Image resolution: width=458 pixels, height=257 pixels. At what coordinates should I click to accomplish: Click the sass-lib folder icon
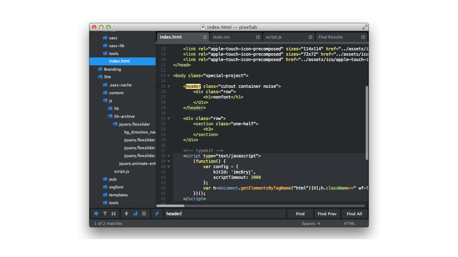tap(105, 45)
